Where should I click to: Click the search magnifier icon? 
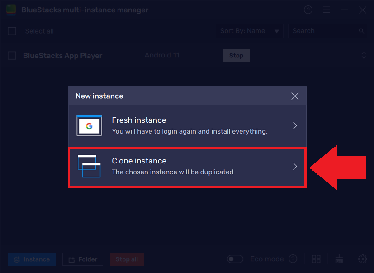pyautogui.click(x=361, y=31)
